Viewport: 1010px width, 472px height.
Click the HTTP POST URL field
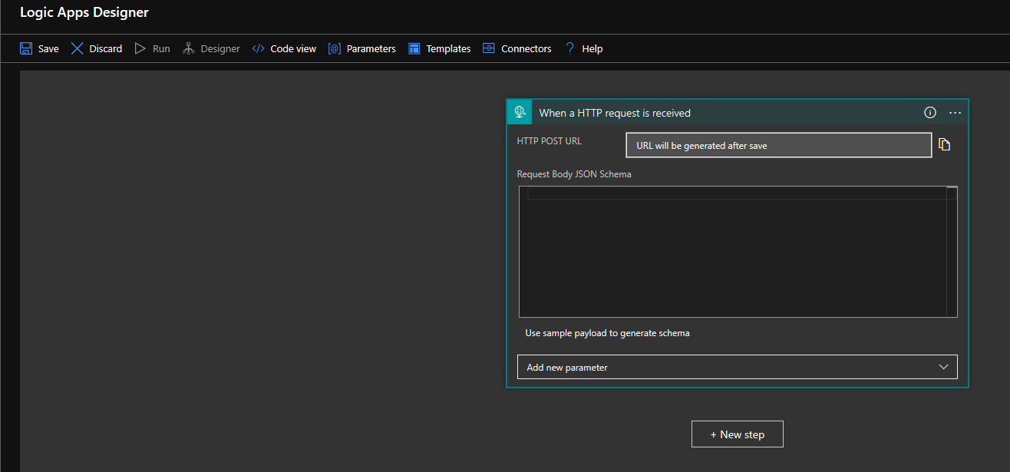tap(779, 145)
